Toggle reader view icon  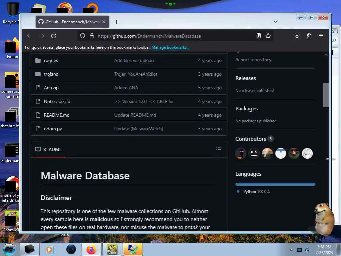pyautogui.click(x=258, y=36)
